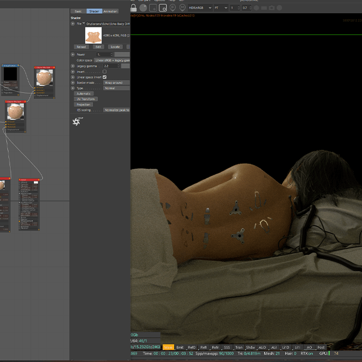Select the black ImageTexture node
362x362 pixels.
click(10, 80)
